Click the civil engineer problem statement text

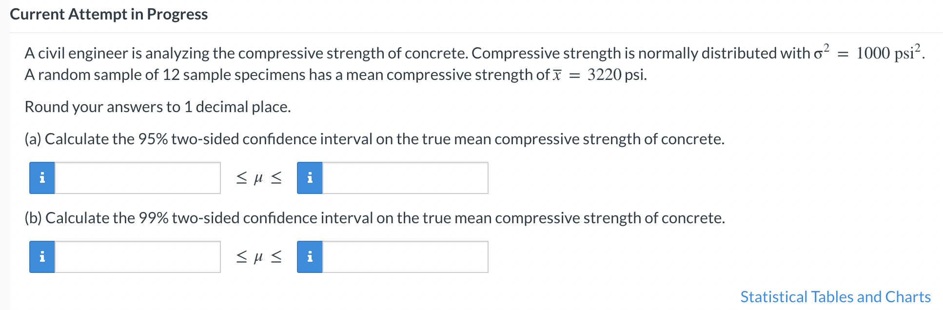[x=475, y=63]
